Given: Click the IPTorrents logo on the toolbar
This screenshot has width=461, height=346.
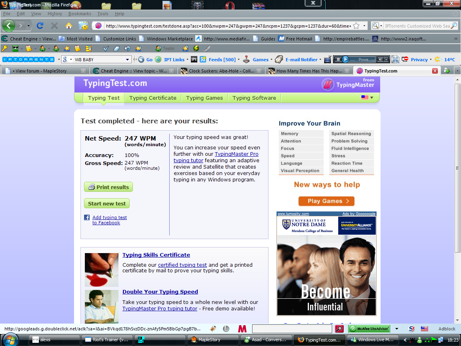Looking at the screenshot, I should pos(28,59).
